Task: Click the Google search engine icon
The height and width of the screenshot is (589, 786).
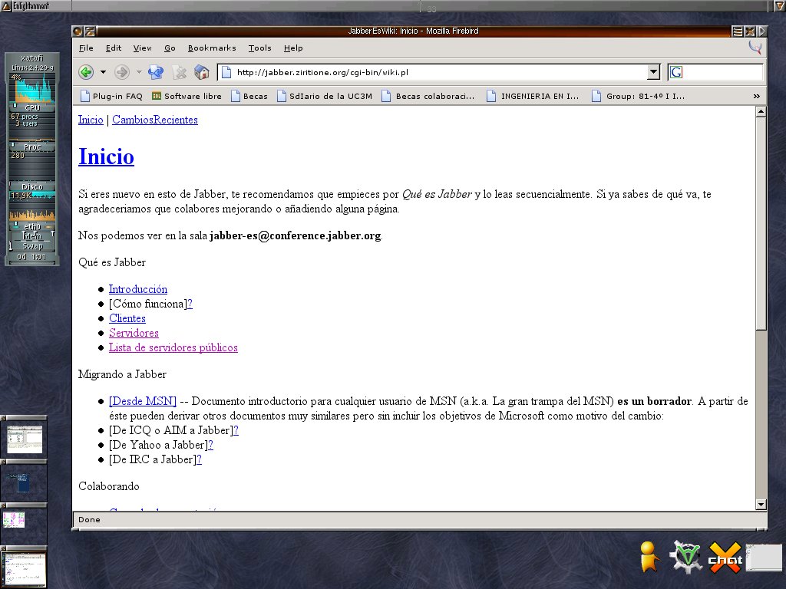Action: (x=676, y=73)
